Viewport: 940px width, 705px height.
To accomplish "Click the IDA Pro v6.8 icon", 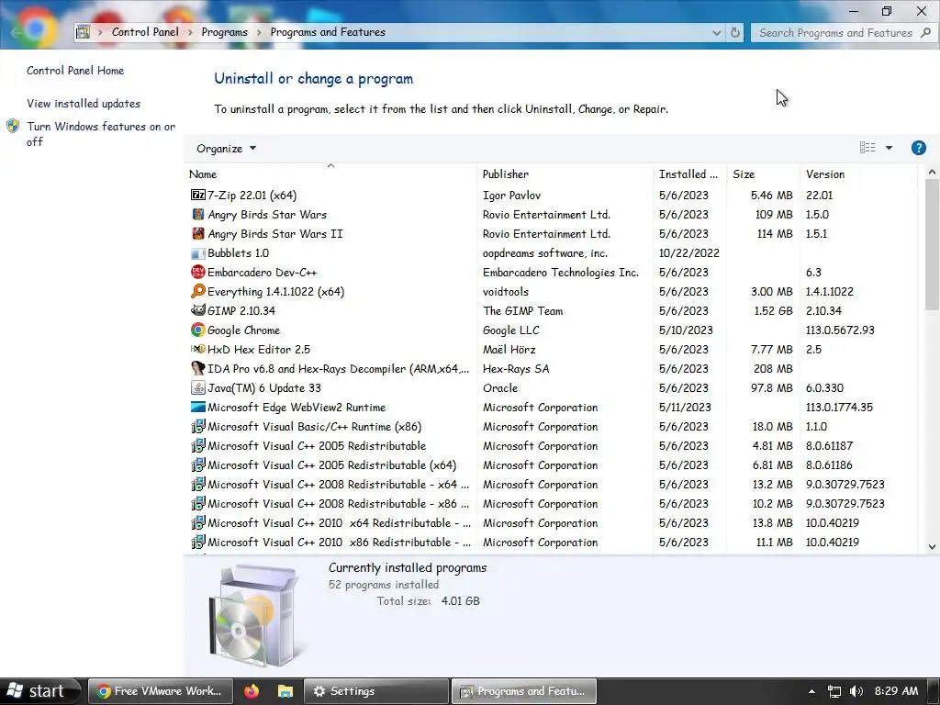I will tap(198, 368).
